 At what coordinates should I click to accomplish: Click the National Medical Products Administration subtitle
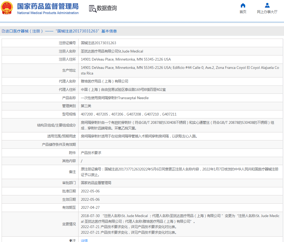(x=48, y=13)
